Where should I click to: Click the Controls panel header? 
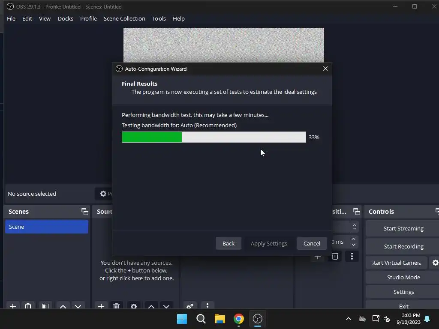click(x=402, y=212)
